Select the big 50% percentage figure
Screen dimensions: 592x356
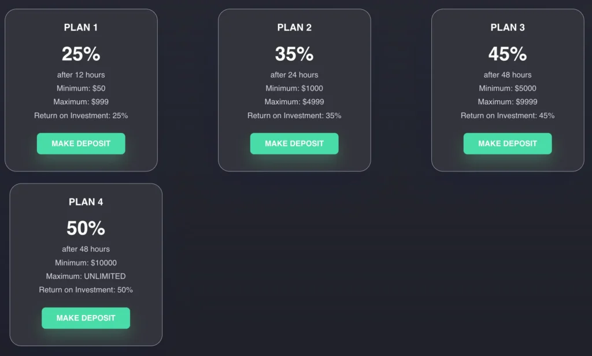point(86,228)
